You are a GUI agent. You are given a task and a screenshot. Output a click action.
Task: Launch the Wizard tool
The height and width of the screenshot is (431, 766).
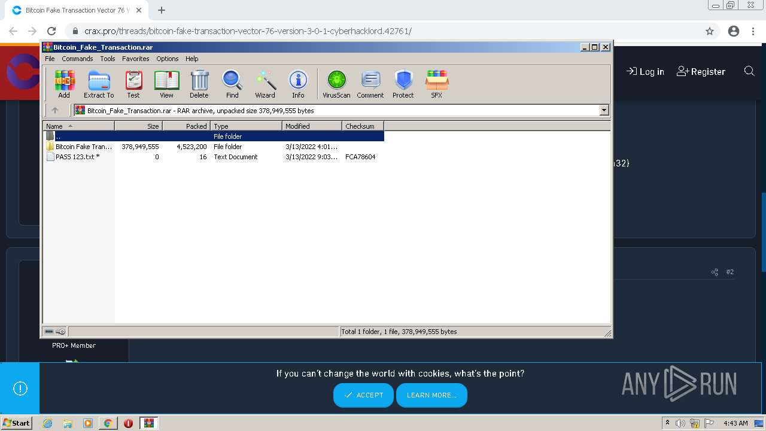(265, 84)
